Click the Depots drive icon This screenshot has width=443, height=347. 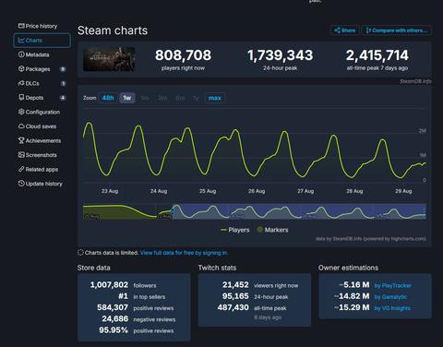(21, 98)
